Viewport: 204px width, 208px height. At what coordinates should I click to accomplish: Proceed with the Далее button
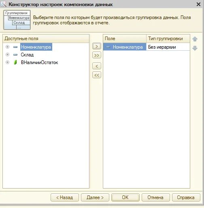pyautogui.click(x=95, y=197)
